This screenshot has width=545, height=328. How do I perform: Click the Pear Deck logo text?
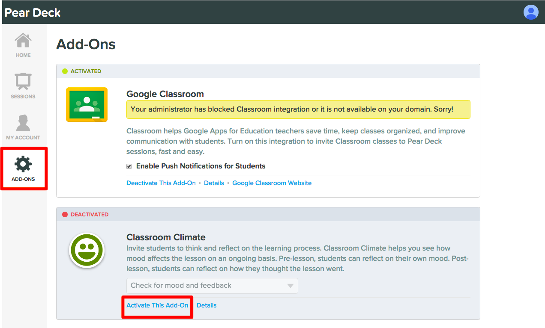click(x=33, y=12)
